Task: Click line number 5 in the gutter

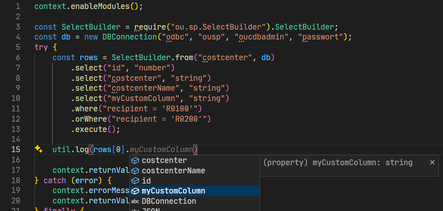Action: tap(18, 47)
